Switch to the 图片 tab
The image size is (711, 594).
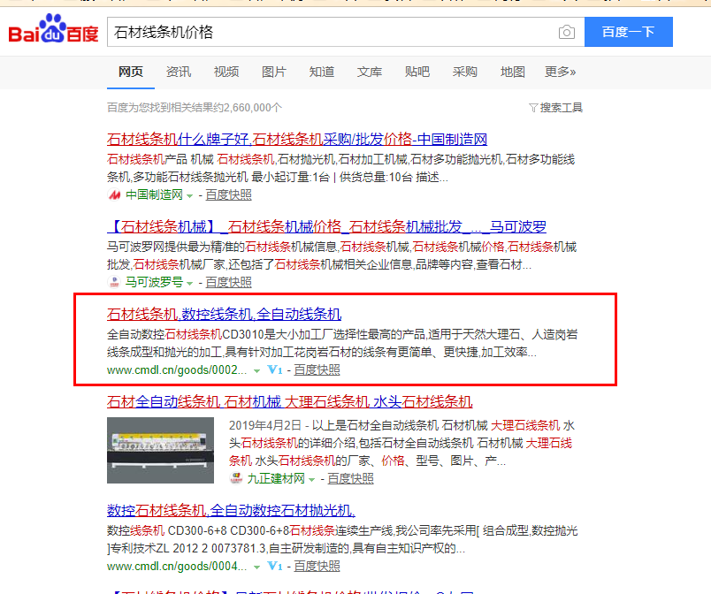274,72
